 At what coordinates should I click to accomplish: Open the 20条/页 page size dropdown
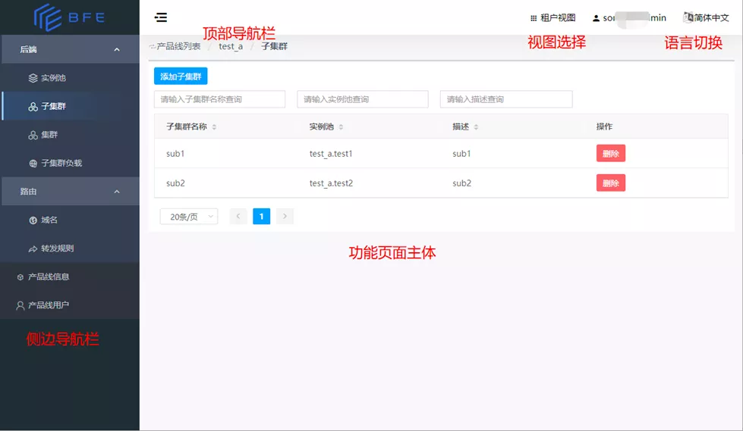point(188,217)
